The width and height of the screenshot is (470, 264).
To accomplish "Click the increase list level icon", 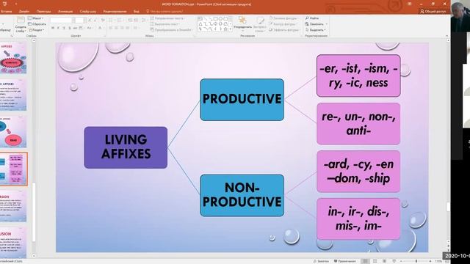I will [136, 20].
